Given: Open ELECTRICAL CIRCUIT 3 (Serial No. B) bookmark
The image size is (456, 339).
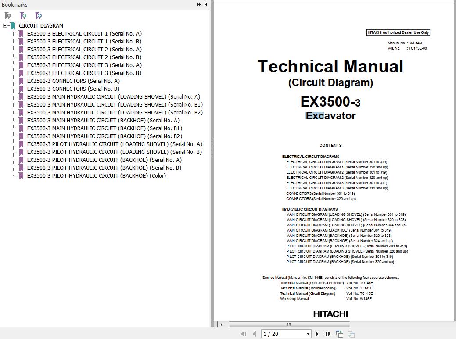Looking at the screenshot, I should pos(84,73).
